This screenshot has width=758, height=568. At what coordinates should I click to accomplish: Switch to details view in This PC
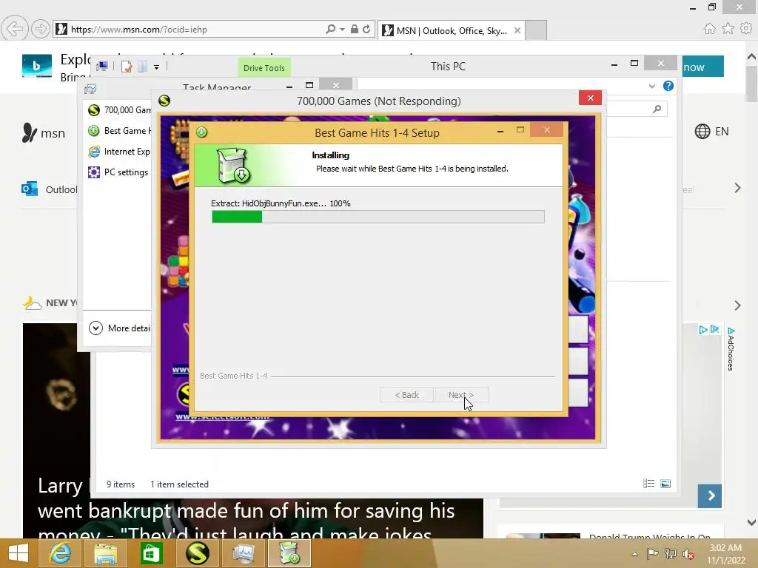click(648, 484)
